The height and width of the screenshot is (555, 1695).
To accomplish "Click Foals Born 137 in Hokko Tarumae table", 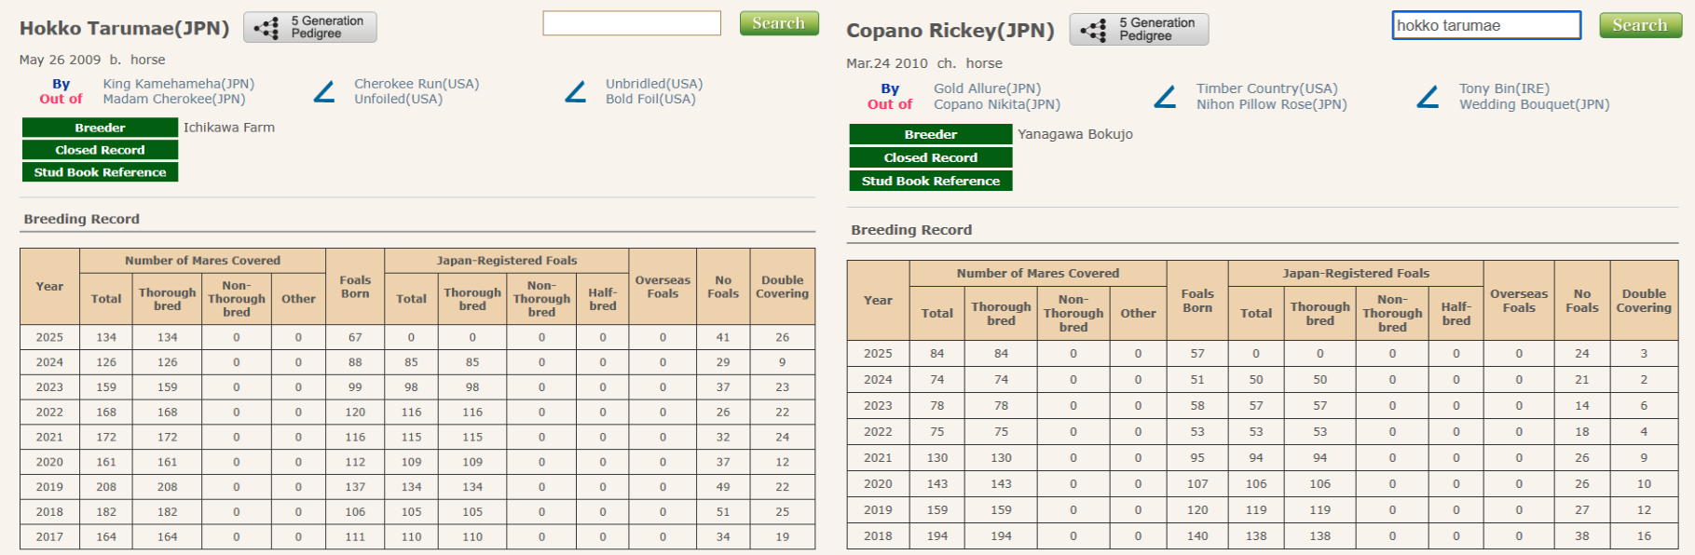I will (355, 487).
